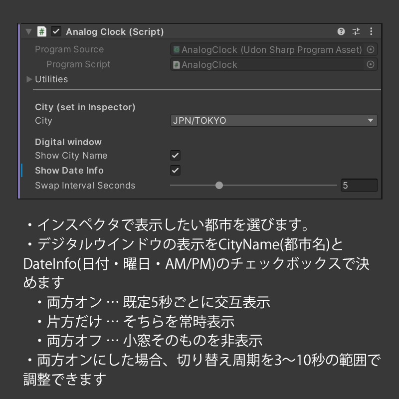
Task: Open object picker for Program Source
Action: click(371, 49)
